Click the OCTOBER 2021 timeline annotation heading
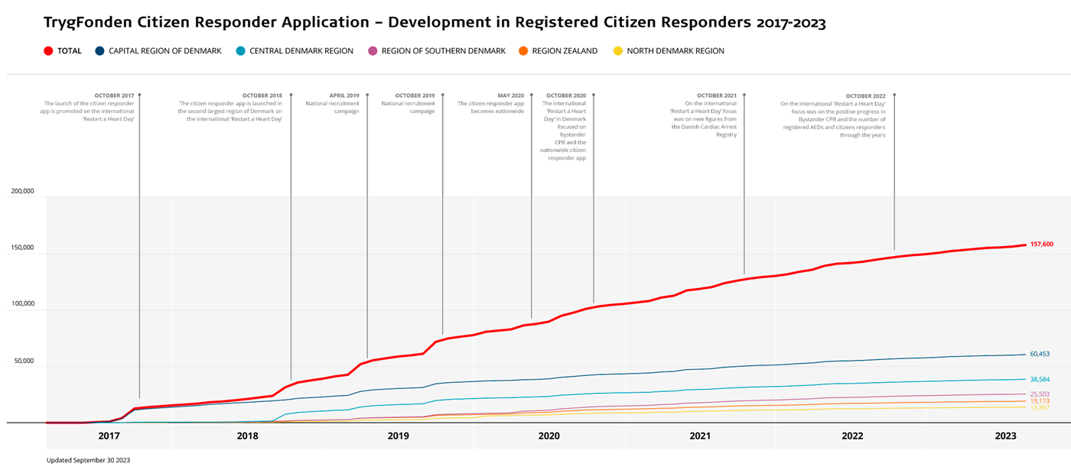 [x=716, y=96]
